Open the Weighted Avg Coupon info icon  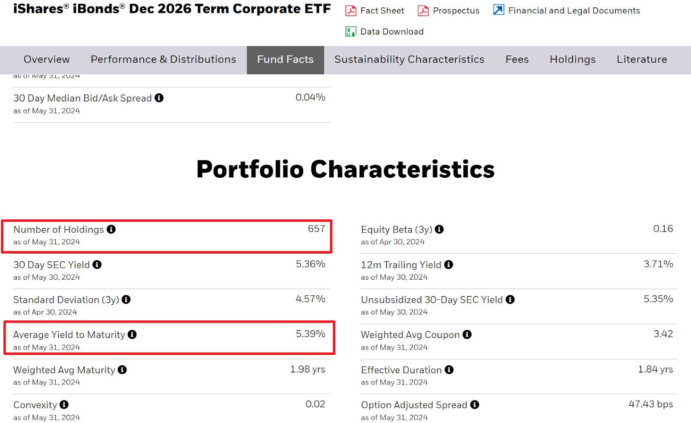coord(467,335)
